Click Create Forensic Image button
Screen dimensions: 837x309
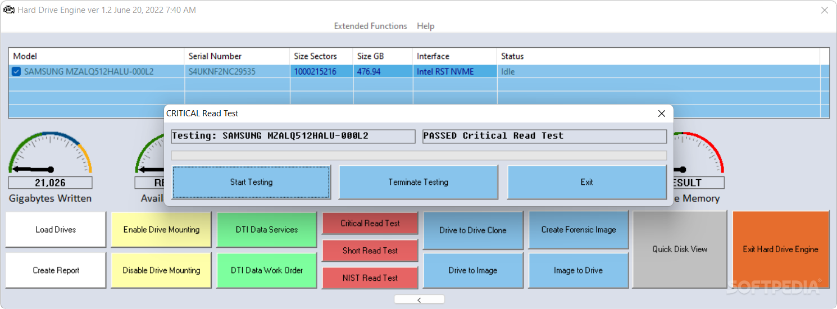click(x=579, y=230)
